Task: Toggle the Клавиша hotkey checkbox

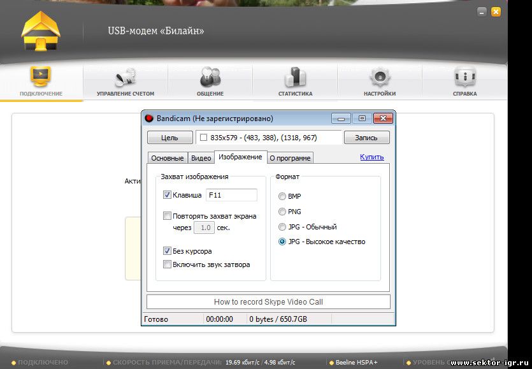Action: point(167,195)
